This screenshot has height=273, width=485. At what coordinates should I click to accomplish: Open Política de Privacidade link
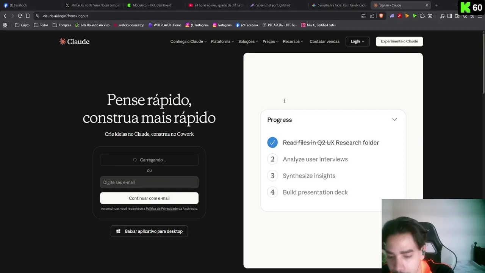point(161,209)
